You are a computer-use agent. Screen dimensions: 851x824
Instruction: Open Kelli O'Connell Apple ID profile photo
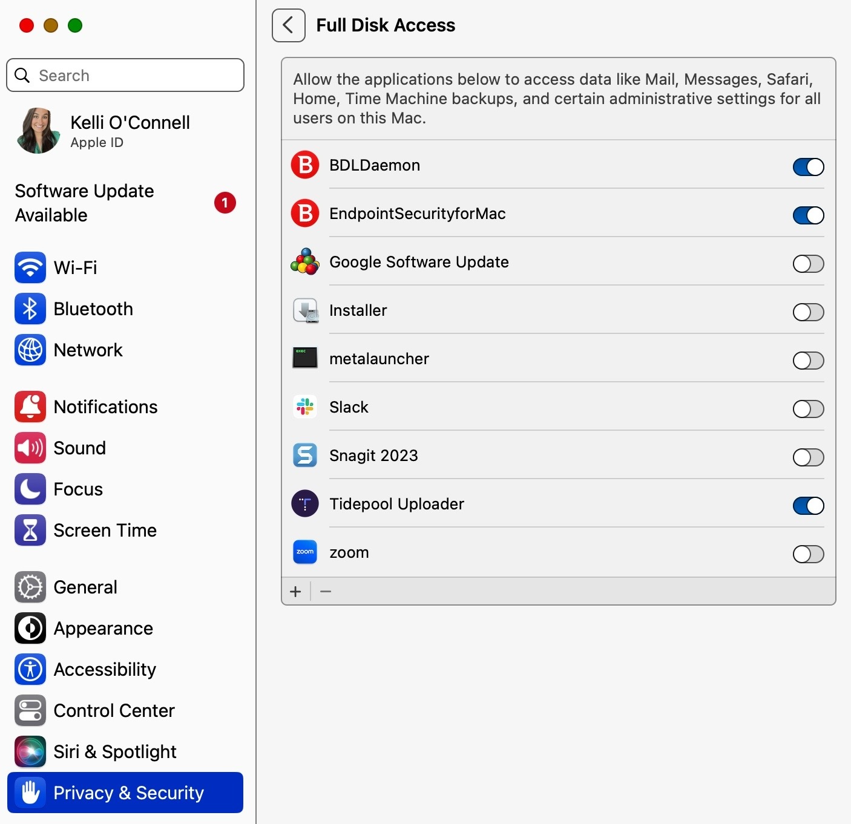pos(38,131)
